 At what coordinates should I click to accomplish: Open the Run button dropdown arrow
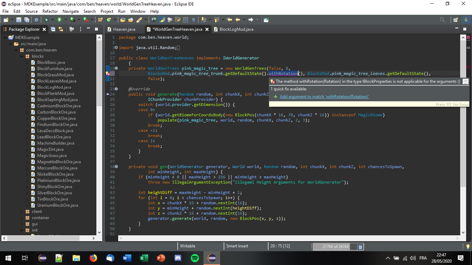(65, 20)
